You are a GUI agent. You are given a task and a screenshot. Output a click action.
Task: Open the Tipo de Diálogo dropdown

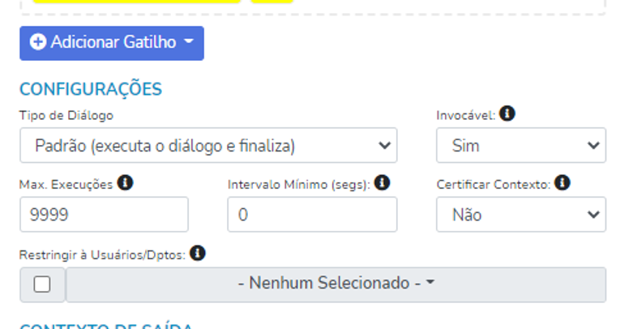tap(208, 146)
